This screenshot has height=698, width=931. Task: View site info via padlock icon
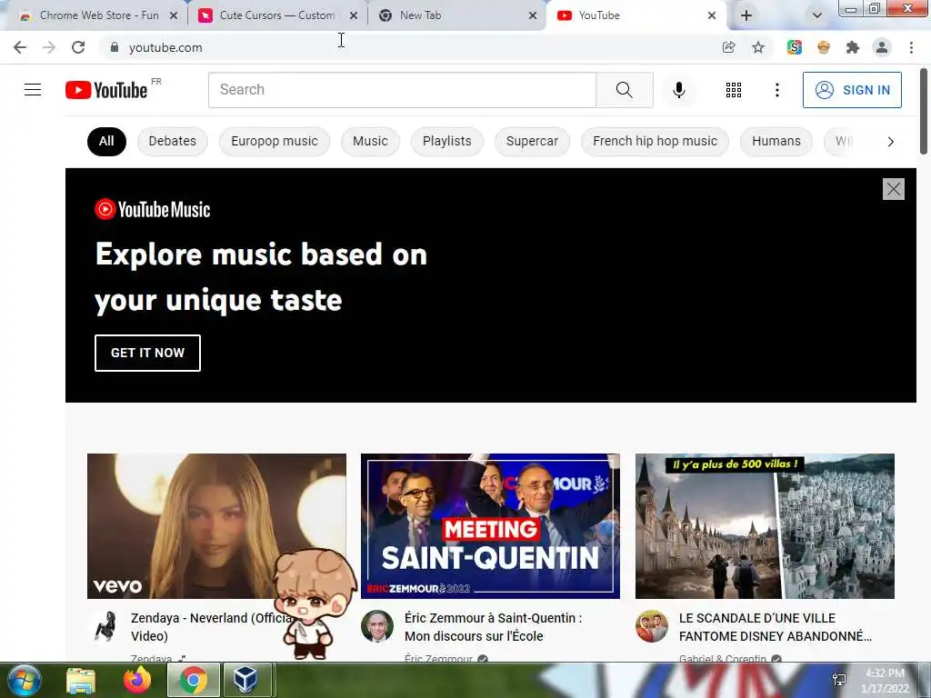tap(115, 47)
